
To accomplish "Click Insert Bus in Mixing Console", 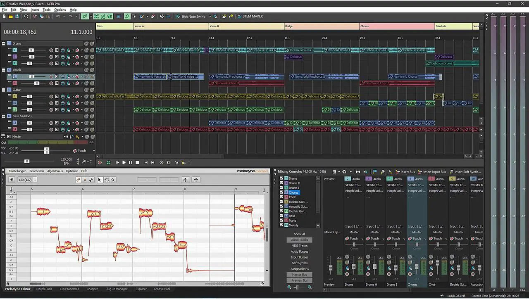I will [405, 172].
